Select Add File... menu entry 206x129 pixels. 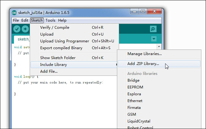coord(74,71)
